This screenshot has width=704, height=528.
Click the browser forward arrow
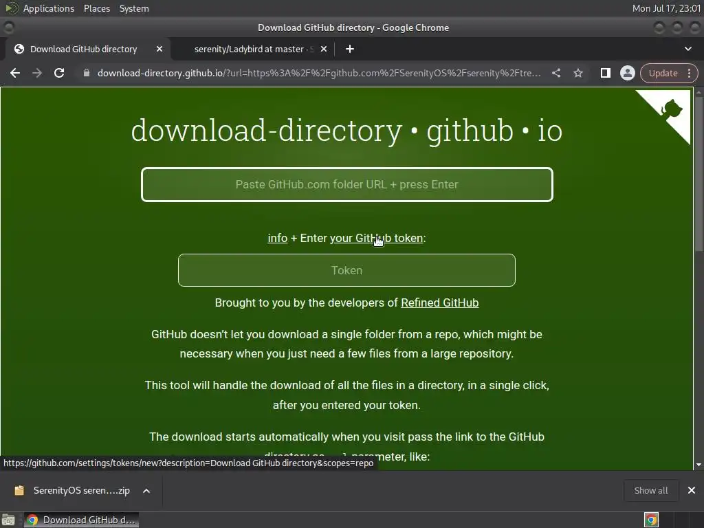(37, 73)
